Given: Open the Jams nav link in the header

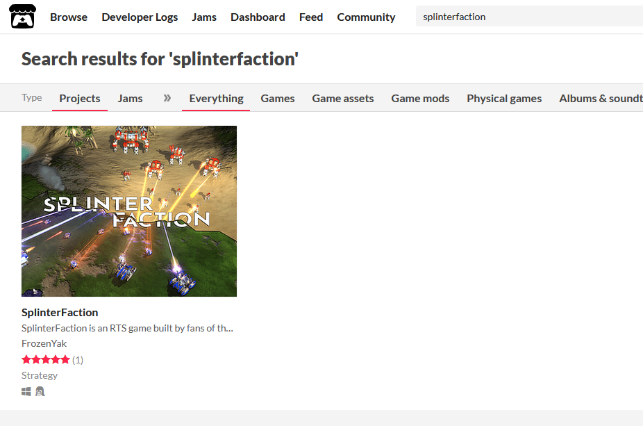Looking at the screenshot, I should (x=204, y=17).
